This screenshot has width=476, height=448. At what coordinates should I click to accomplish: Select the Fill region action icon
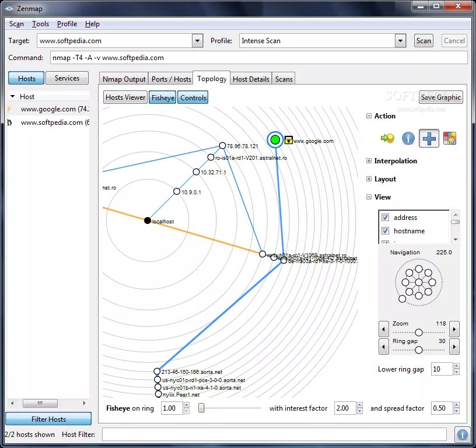click(450, 138)
